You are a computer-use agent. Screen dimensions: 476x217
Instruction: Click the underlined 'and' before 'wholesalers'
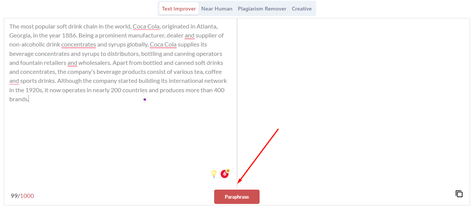pyautogui.click(x=72, y=63)
